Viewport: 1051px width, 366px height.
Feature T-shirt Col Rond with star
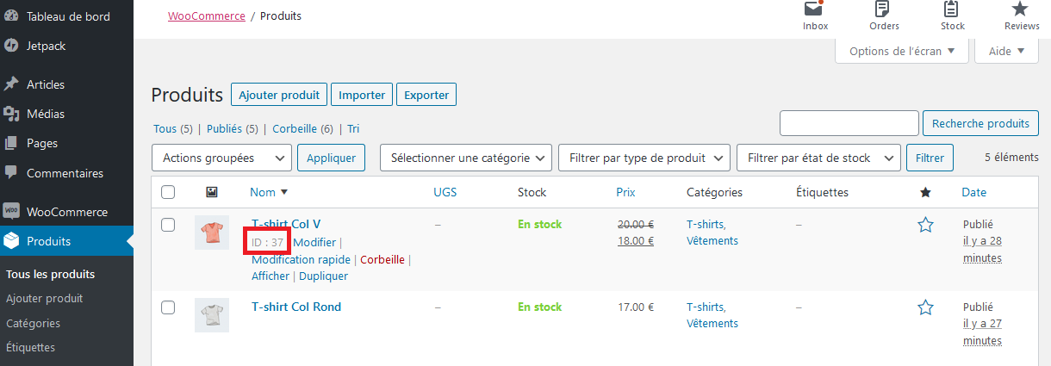click(926, 307)
